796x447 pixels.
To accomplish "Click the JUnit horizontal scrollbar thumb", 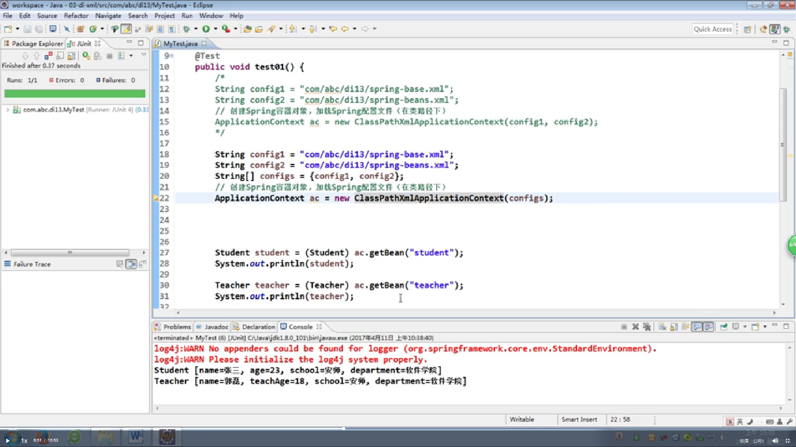I will [x=70, y=252].
